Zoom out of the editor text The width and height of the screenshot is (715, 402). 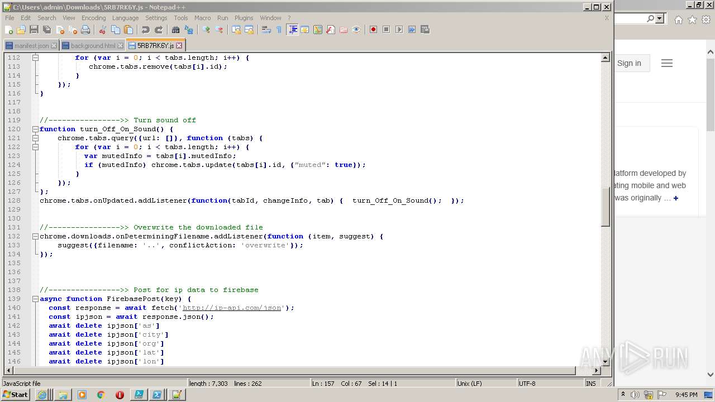point(219,30)
